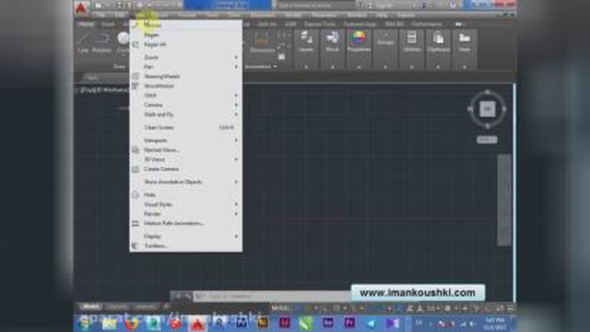The image size is (590, 332).
Task: Open Firefox from the taskbar
Action: (x=131, y=324)
